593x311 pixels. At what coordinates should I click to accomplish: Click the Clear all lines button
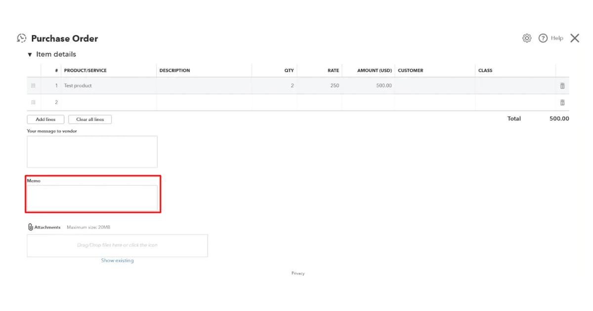coord(90,119)
